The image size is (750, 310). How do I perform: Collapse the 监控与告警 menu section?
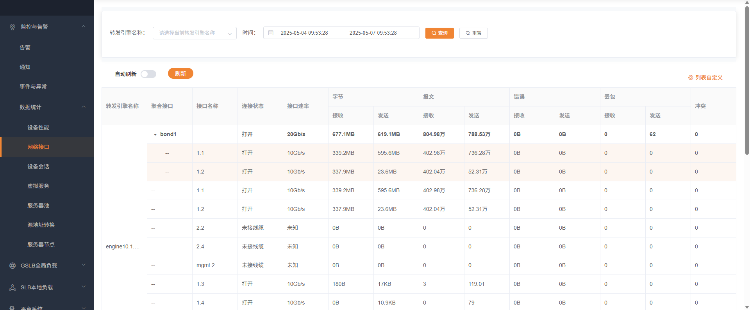tap(84, 27)
